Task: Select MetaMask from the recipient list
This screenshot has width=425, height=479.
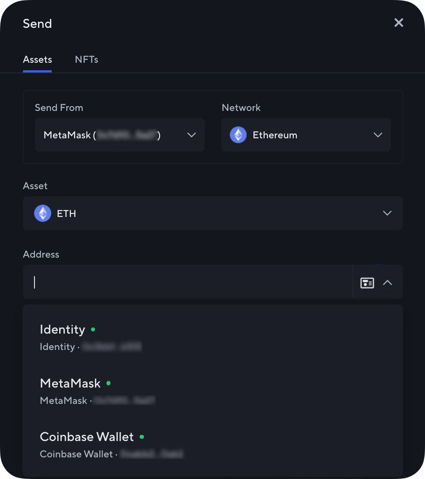Action: pos(70,383)
